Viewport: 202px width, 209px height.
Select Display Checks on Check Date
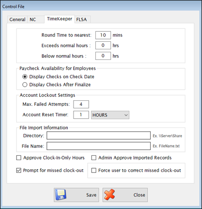coord(25,77)
